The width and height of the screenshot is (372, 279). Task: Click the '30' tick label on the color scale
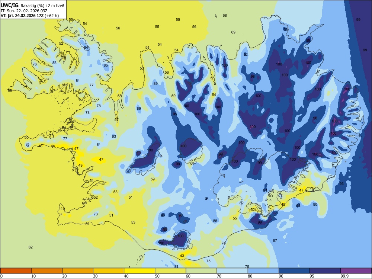click(95, 276)
